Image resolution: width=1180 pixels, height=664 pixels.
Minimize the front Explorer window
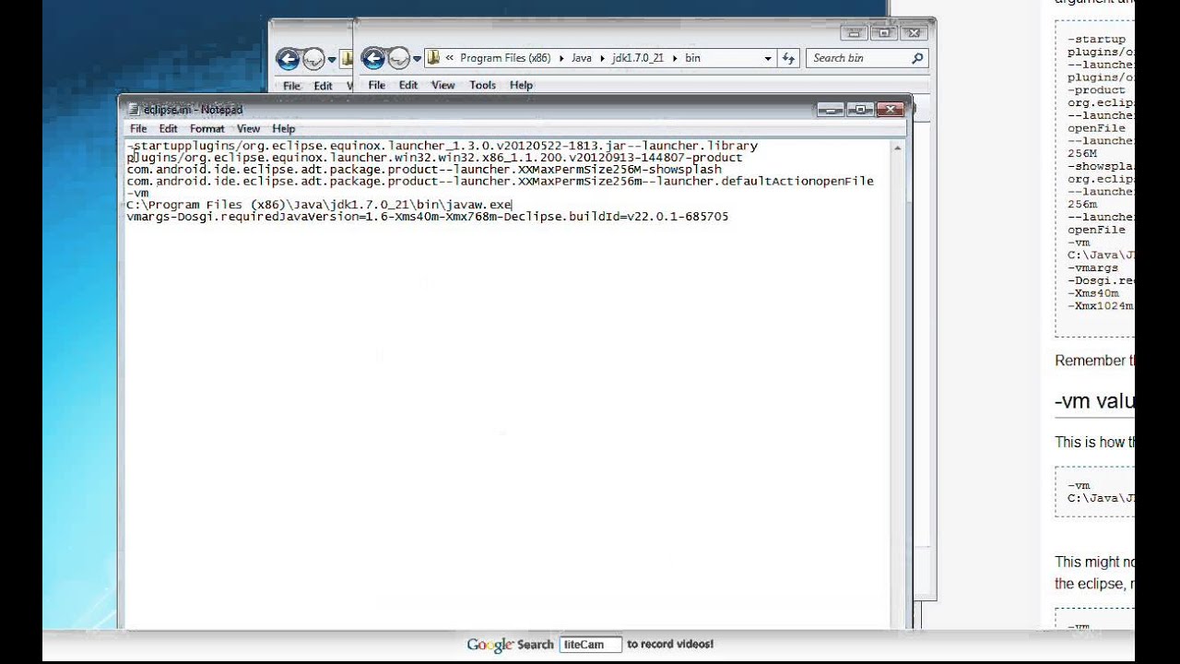tap(855, 33)
